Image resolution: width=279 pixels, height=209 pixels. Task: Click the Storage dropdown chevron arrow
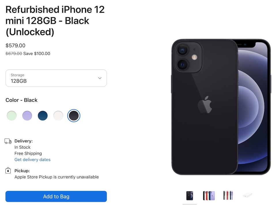pos(100,78)
